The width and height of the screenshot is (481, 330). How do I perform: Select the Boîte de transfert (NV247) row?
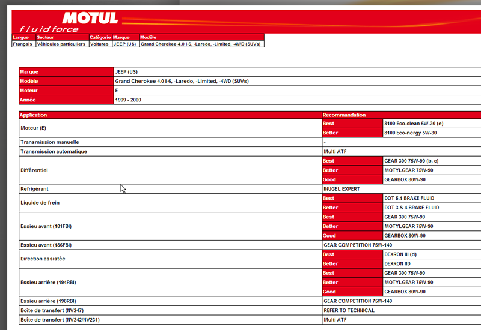(x=170, y=310)
